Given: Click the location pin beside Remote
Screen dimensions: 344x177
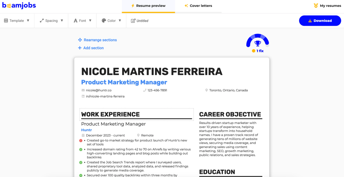Looking at the screenshot, I should (x=138, y=135).
